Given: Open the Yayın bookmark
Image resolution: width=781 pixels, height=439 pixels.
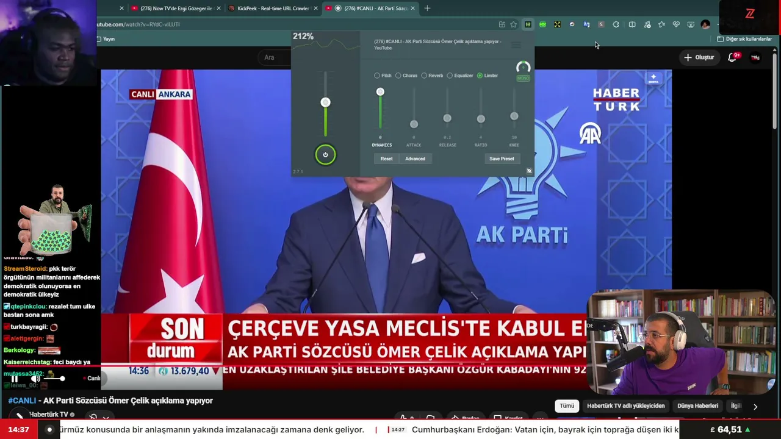Looking at the screenshot, I should (106, 39).
